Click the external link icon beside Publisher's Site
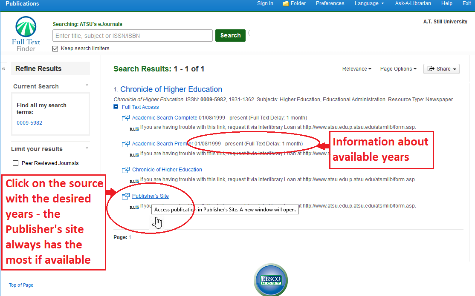This screenshot has width=475, height=296. (x=125, y=196)
